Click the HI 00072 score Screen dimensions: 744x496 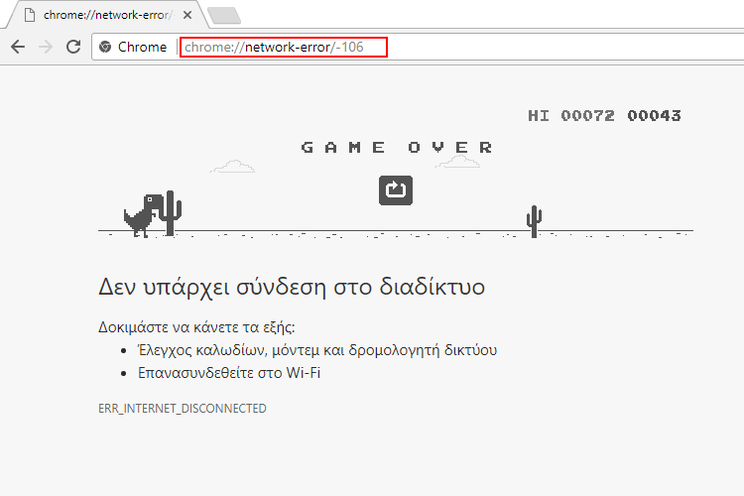tap(571, 115)
